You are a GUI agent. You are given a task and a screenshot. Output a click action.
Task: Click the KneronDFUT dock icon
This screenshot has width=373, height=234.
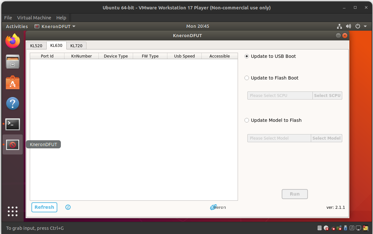coord(13,145)
